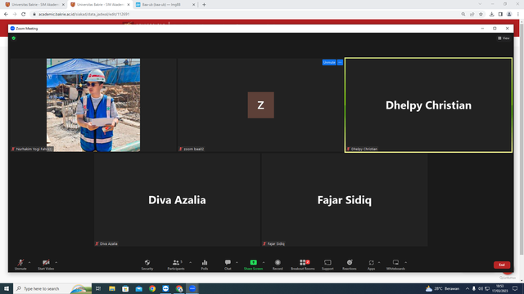Unmute your microphone in Zoom toolbar
The image size is (524, 294).
coord(20,265)
